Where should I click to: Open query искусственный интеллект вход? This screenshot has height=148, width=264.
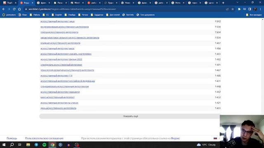pos(57,49)
